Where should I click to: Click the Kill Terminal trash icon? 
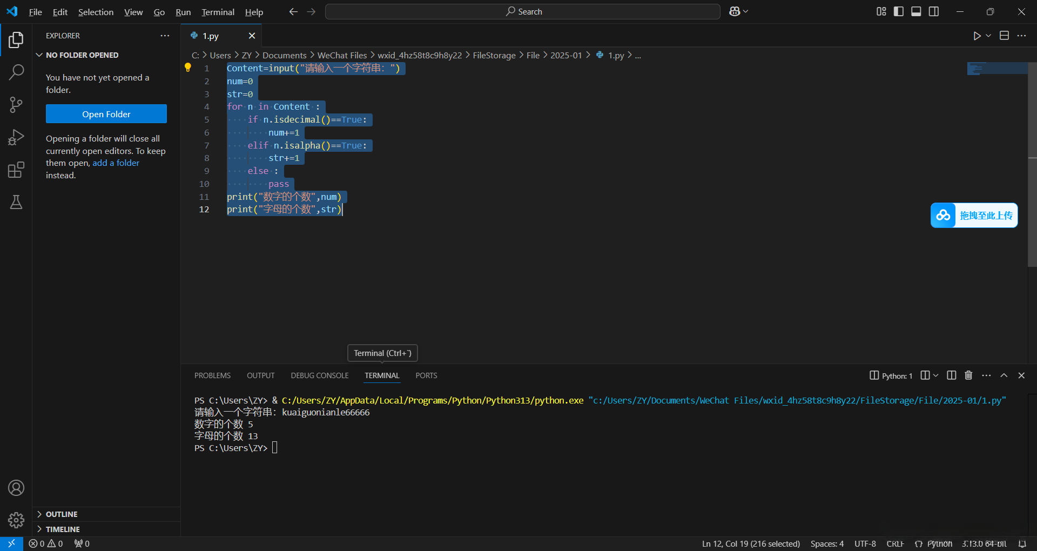coord(968,375)
